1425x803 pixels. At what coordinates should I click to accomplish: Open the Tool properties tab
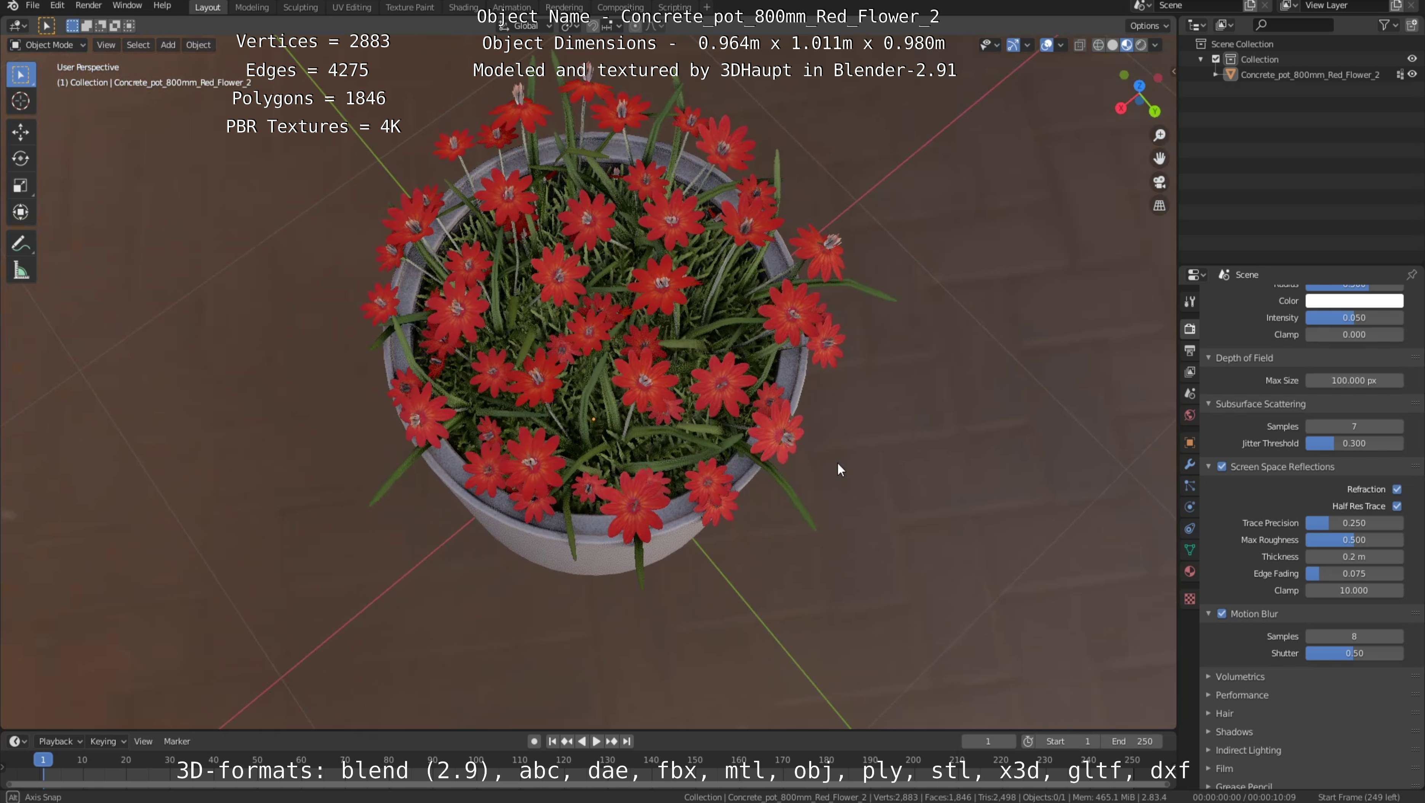pos(1190,302)
